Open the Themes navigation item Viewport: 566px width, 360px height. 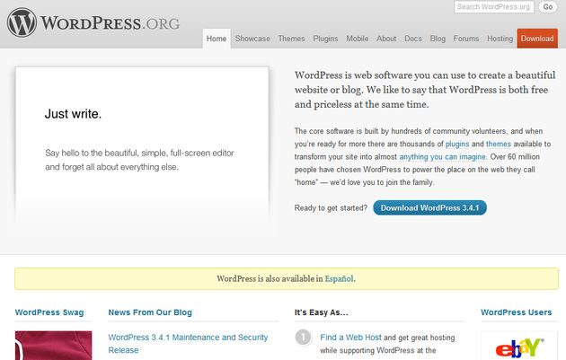(x=291, y=39)
